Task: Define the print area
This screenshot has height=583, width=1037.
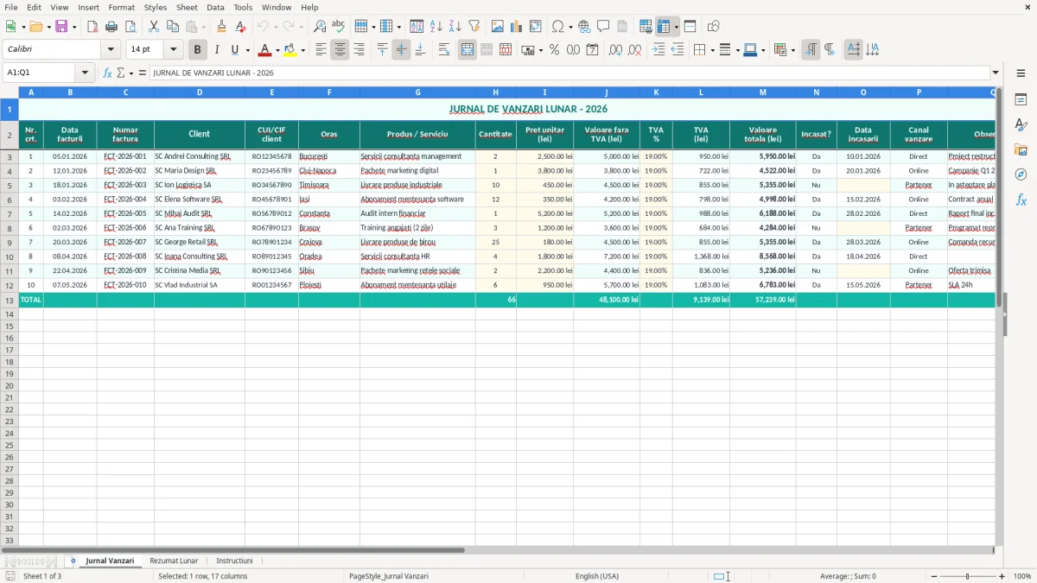Action: (x=646, y=27)
